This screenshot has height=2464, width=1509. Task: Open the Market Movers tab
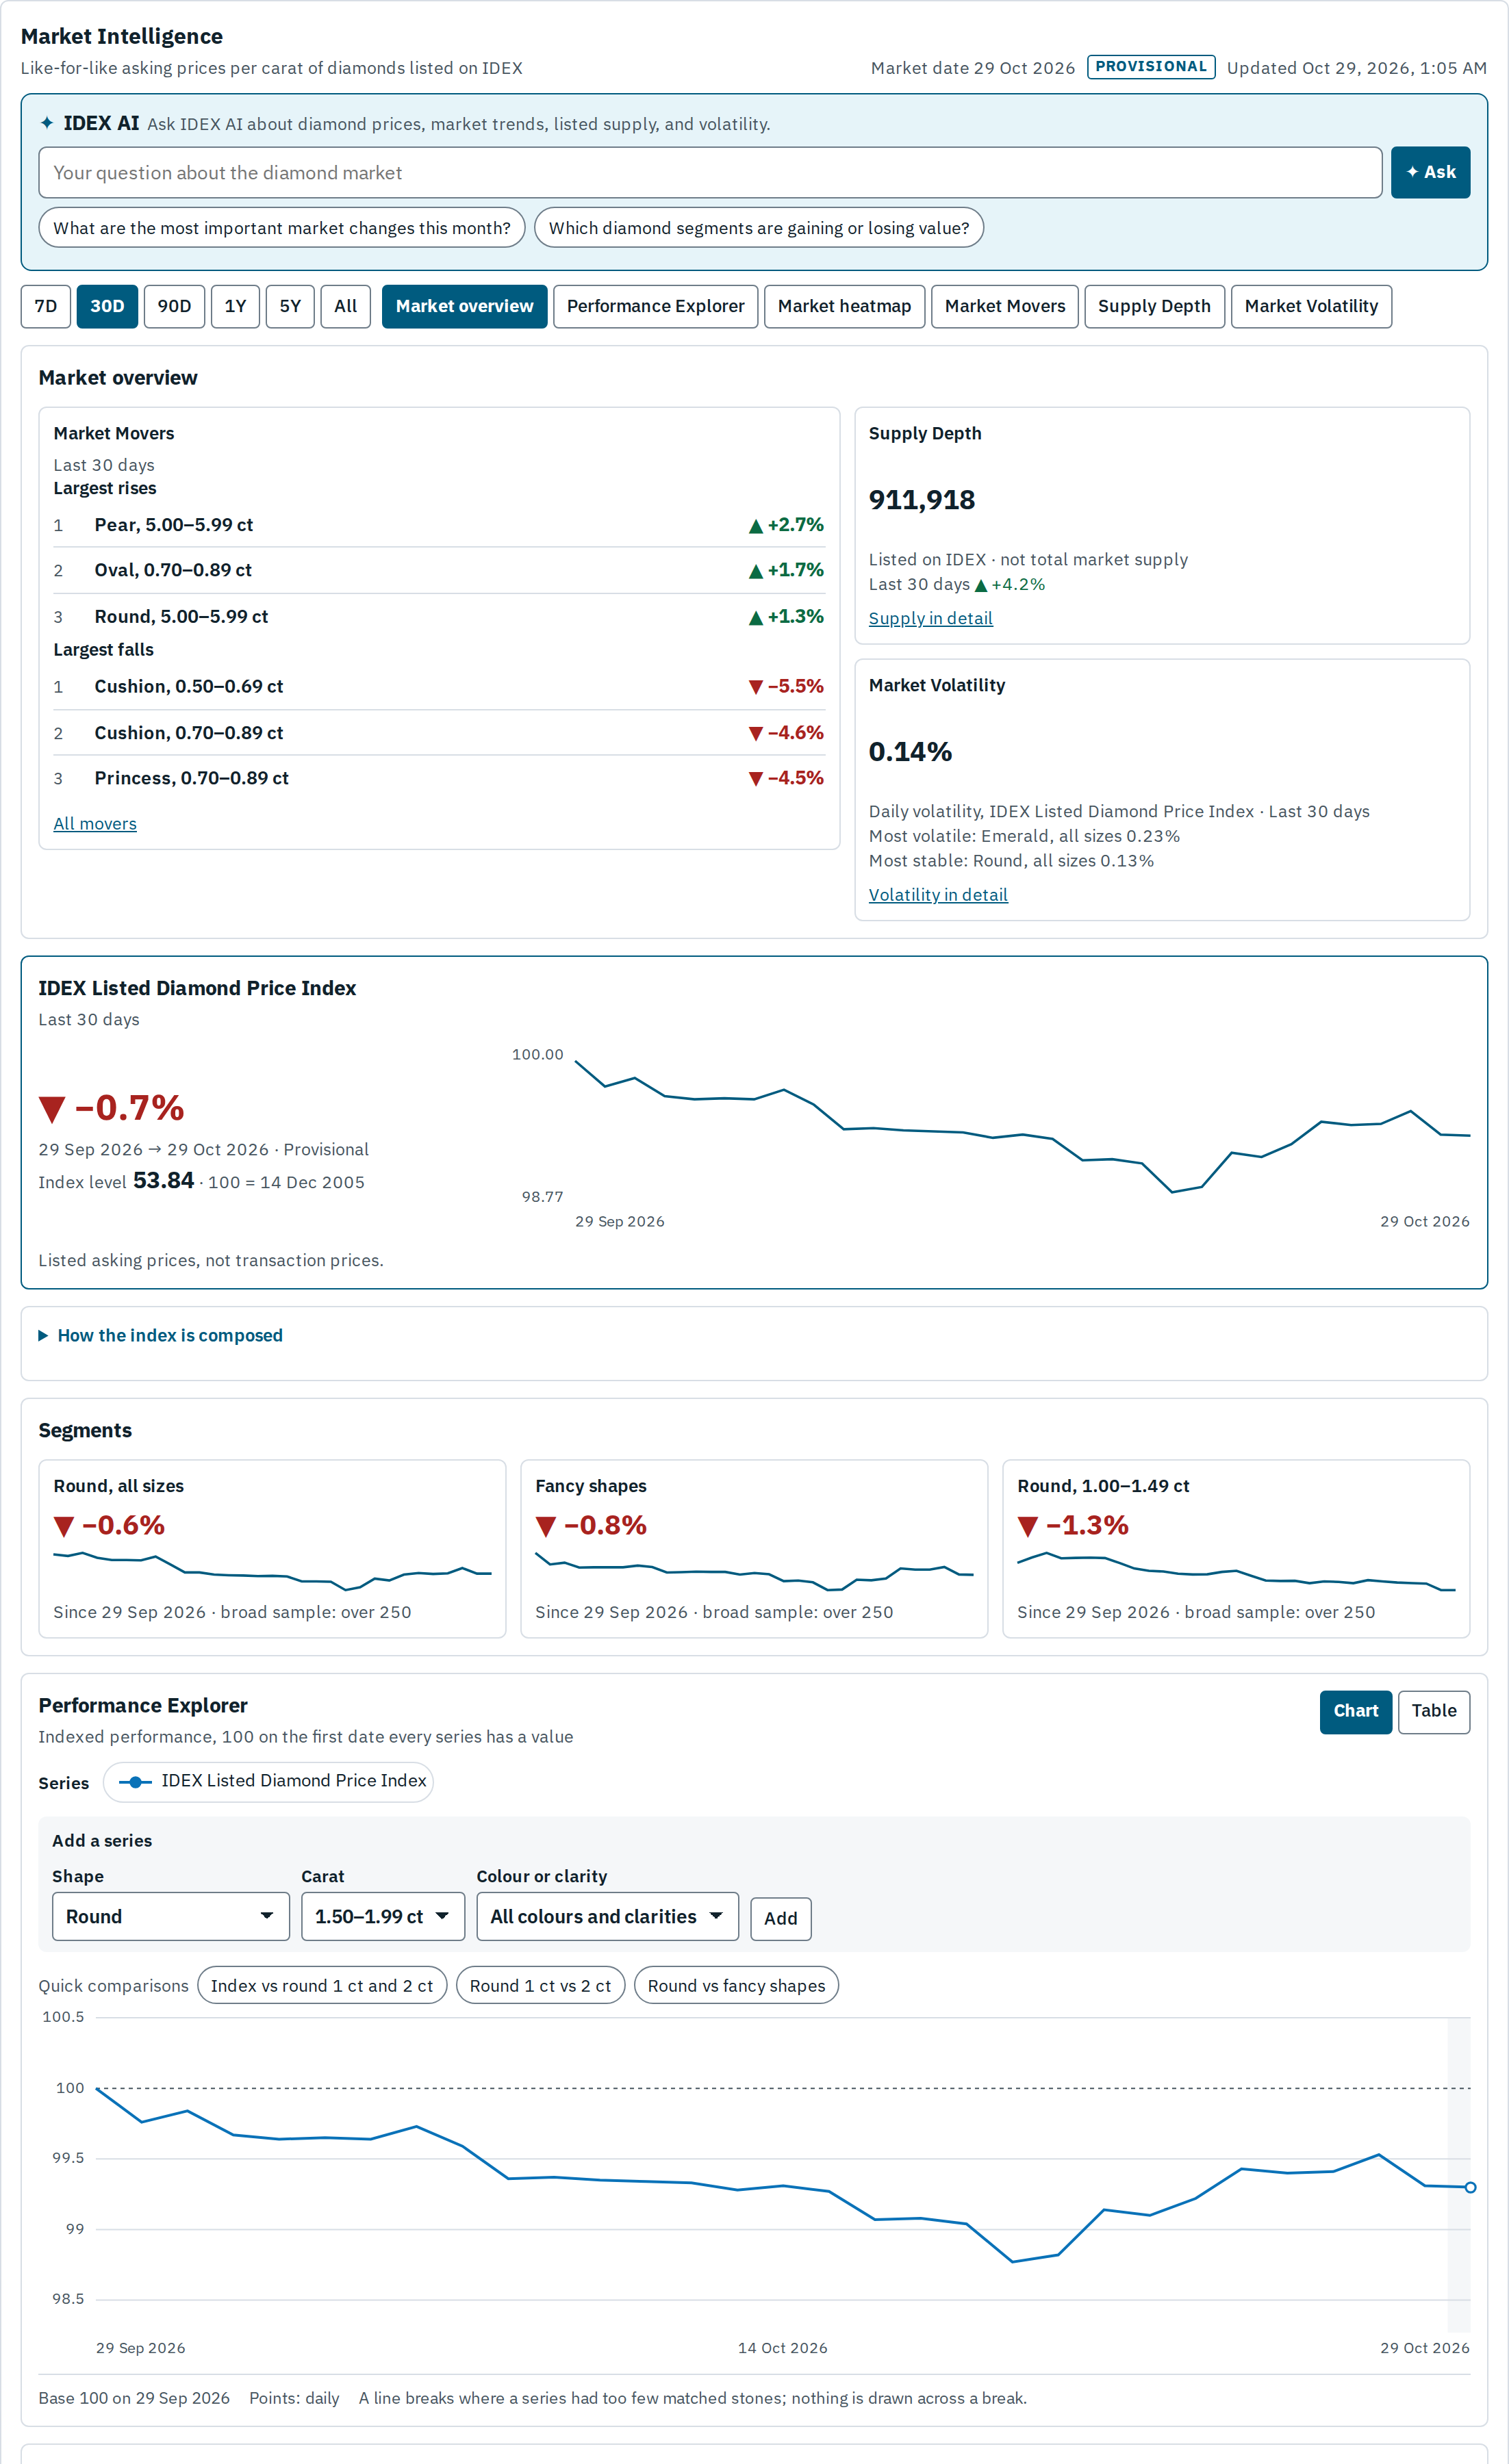tap(1004, 306)
